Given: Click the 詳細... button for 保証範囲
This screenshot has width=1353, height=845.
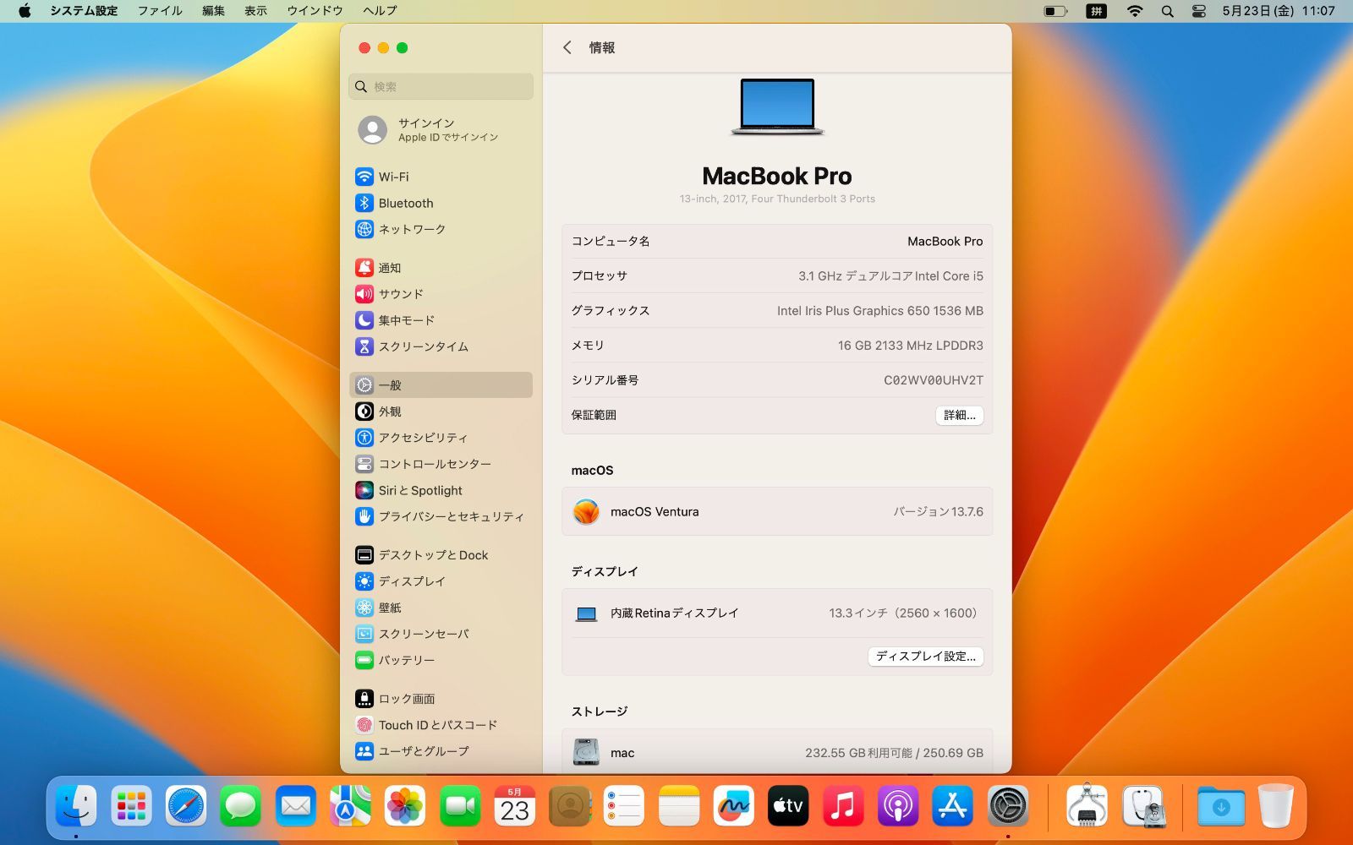Looking at the screenshot, I should [x=959, y=415].
